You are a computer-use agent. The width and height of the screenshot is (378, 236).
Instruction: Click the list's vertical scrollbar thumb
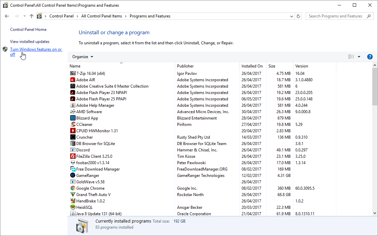(x=375, y=87)
